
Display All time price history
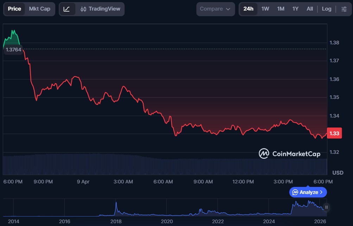[310, 9]
